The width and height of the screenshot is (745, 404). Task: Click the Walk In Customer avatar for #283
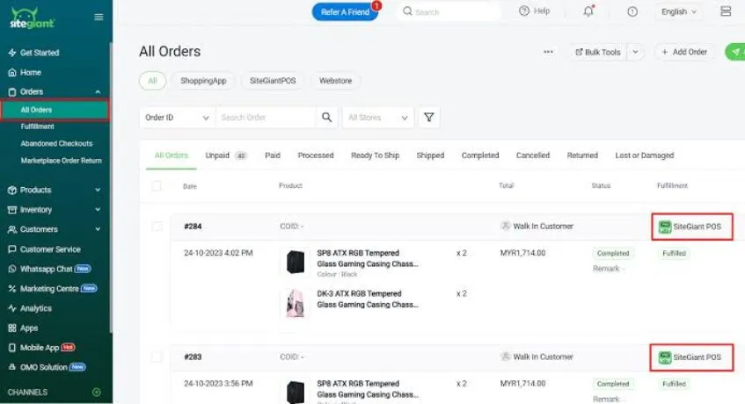pos(506,357)
